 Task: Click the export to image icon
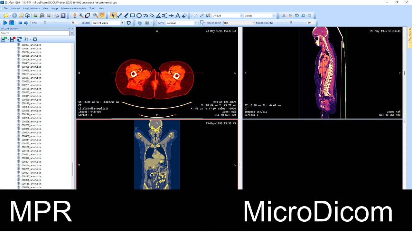[36, 15]
